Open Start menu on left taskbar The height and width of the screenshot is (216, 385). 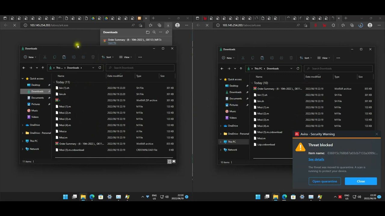(65, 197)
